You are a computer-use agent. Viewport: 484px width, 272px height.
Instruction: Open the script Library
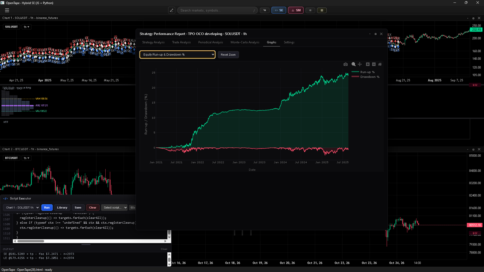point(62,208)
